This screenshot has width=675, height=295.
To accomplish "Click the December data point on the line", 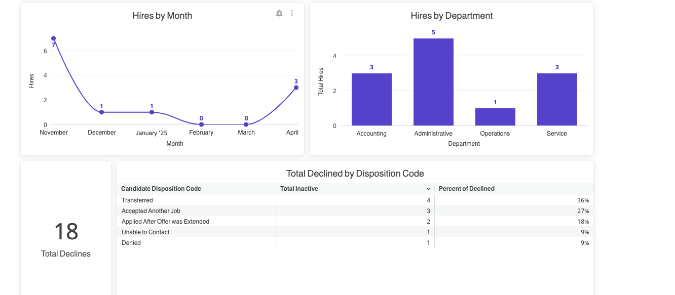I will click(102, 112).
